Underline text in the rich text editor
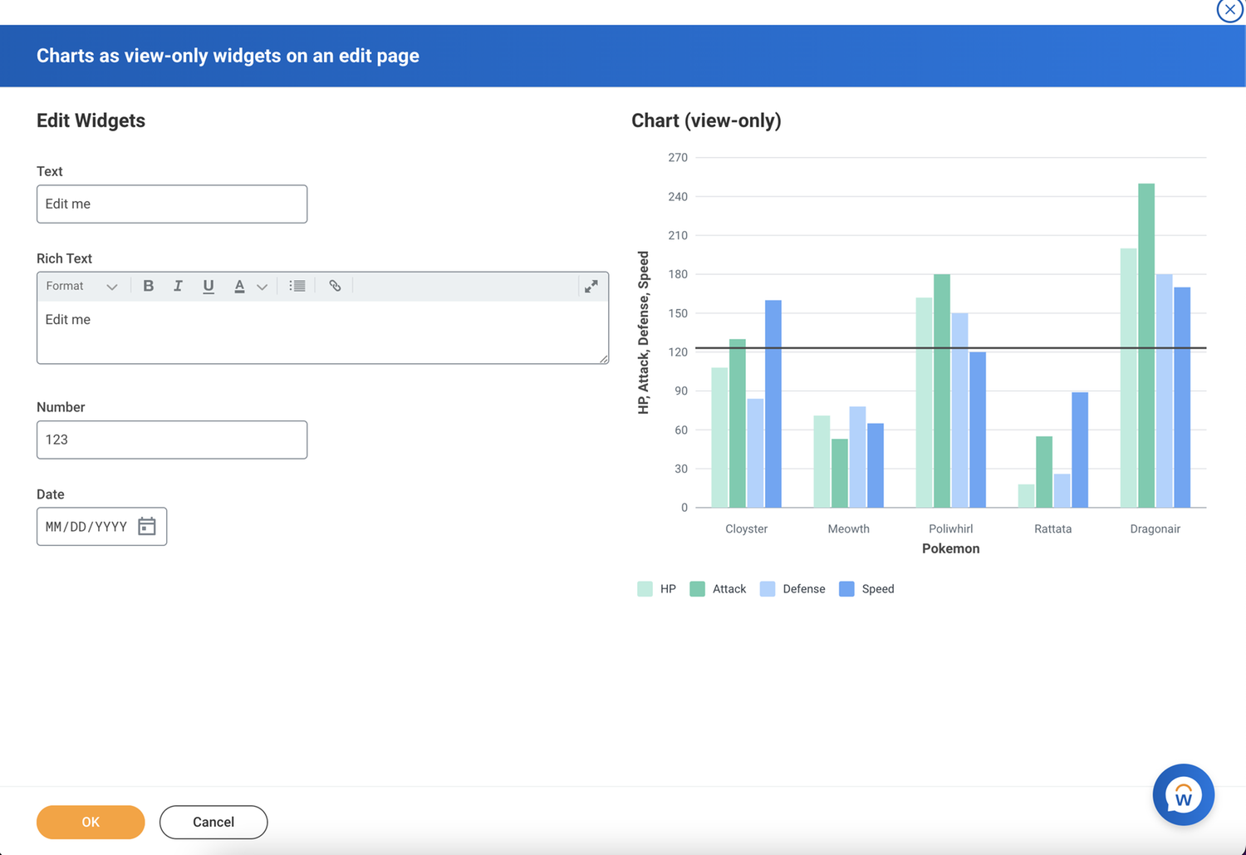The width and height of the screenshot is (1246, 855). pyautogui.click(x=208, y=286)
